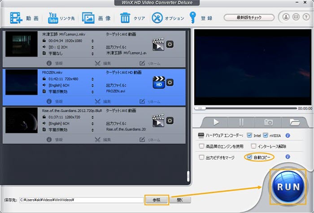
Task: Click リネーム rename for FROZEN.mkv
Action: (x=150, y=101)
